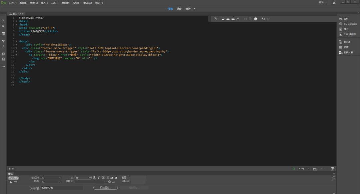The image size is (360, 194).
Task: Open the CC Libraries panel
Action: 350,24
